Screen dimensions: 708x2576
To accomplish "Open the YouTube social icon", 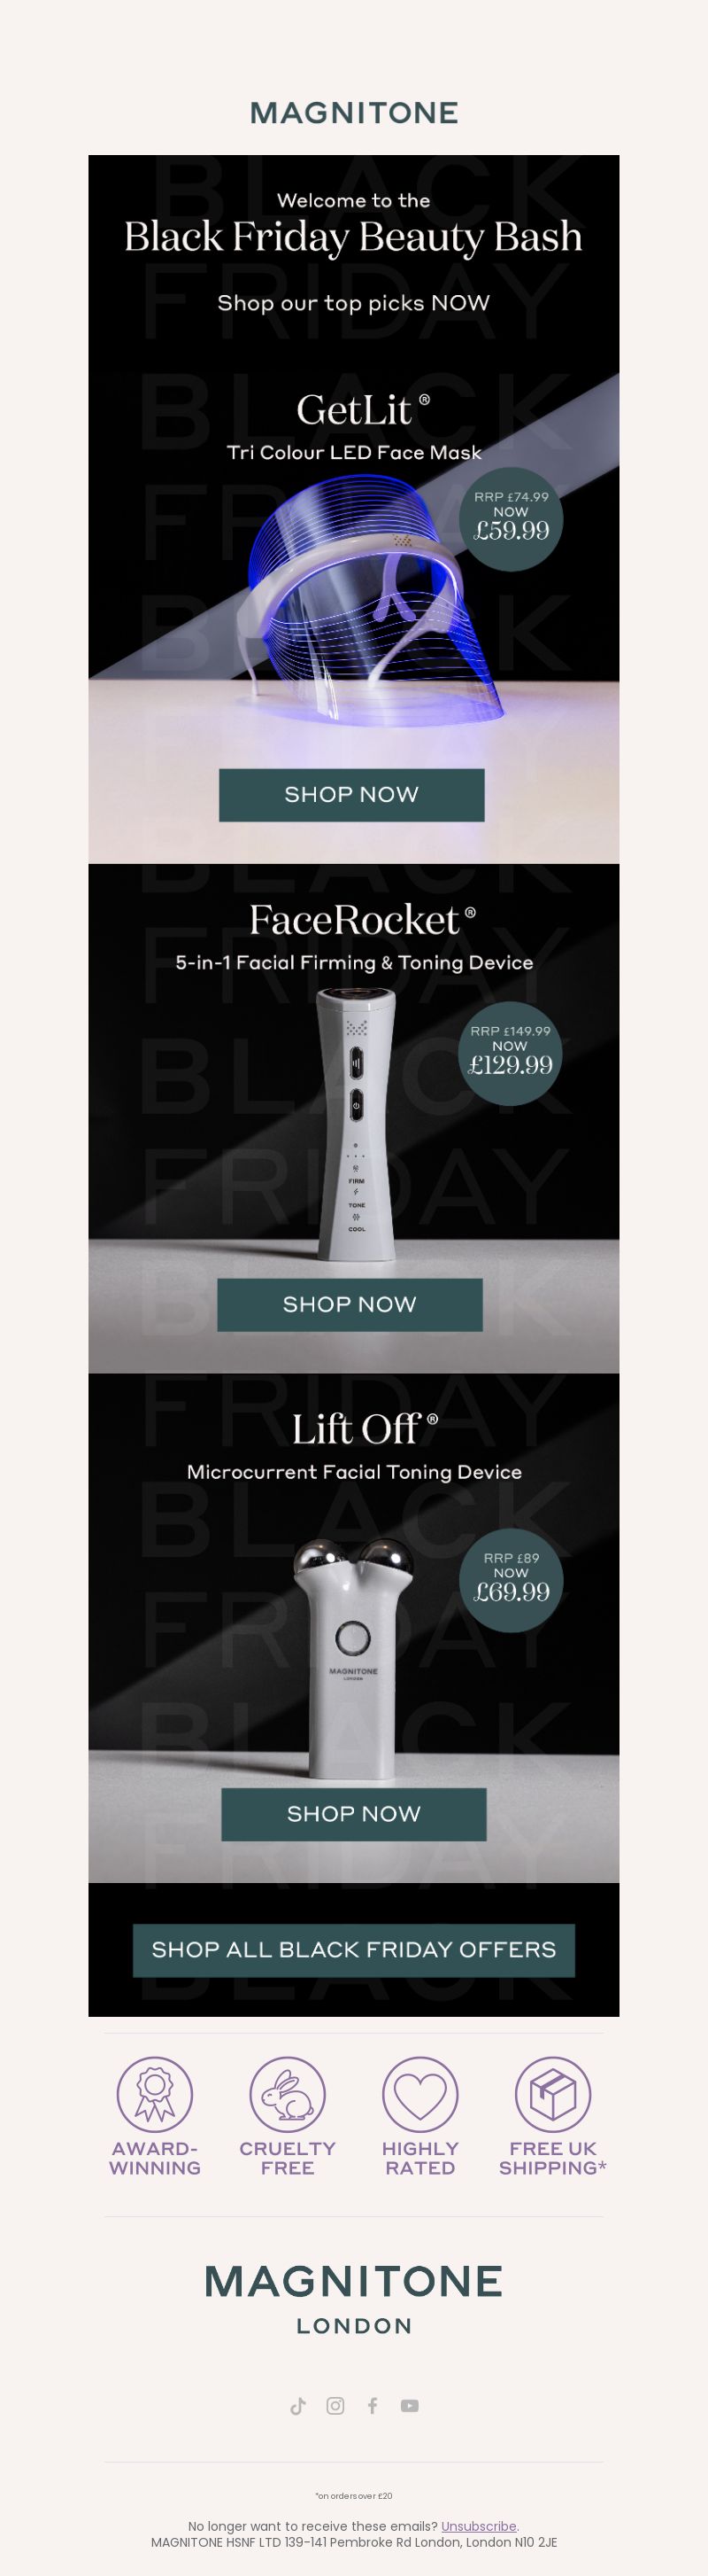I will coord(410,2406).
